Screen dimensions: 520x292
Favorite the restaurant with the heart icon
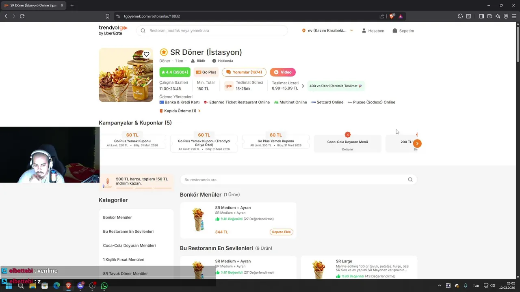[x=146, y=54]
